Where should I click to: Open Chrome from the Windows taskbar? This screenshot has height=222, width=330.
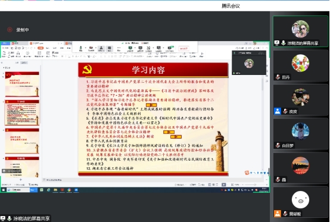pos(69,190)
